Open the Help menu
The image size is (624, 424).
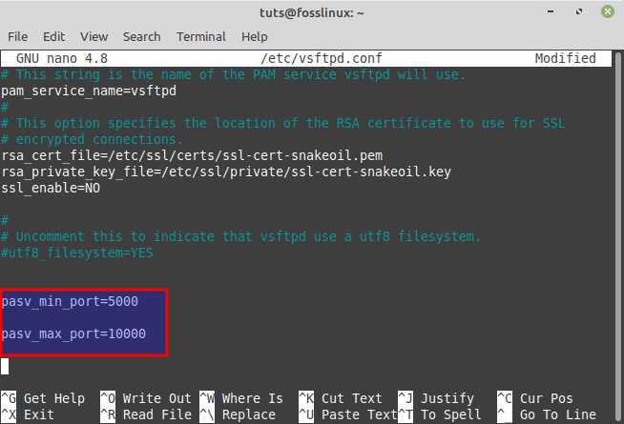click(x=255, y=36)
